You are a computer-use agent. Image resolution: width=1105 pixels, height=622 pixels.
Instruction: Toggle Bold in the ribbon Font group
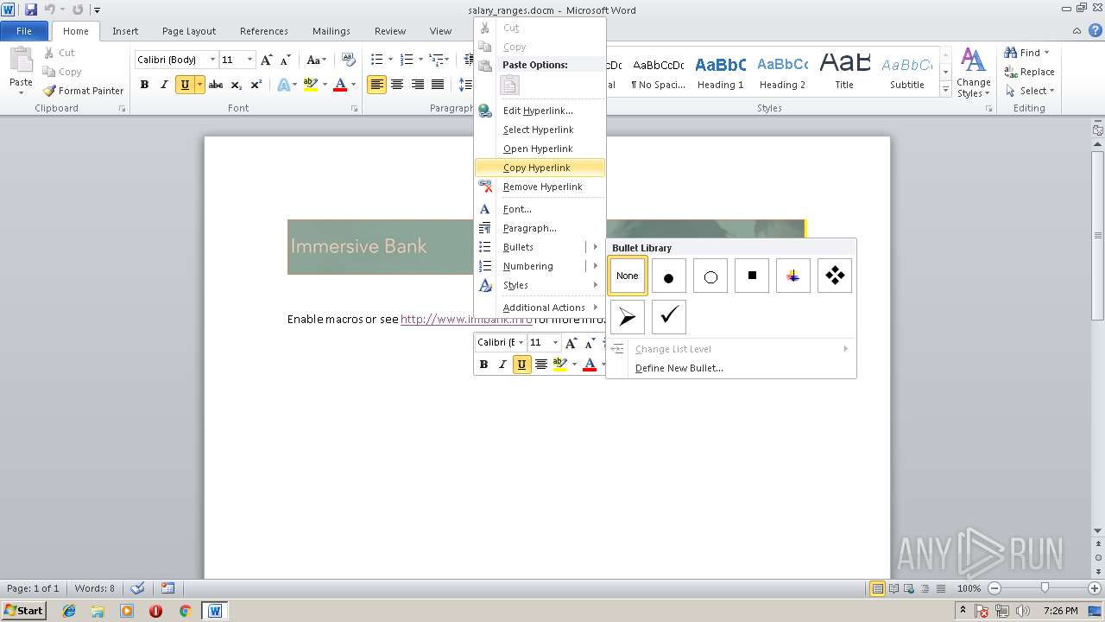[144, 85]
